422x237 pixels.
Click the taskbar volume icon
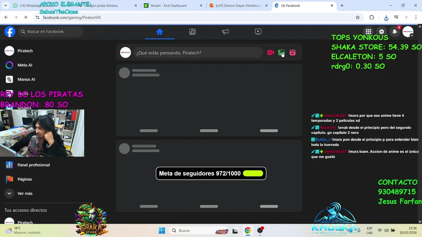tap(386, 230)
